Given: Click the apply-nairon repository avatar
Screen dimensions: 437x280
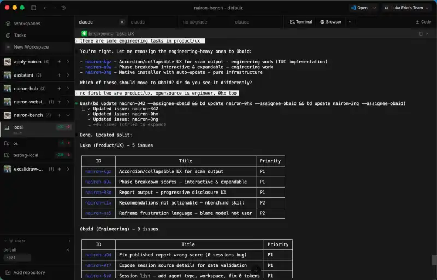Looking at the screenshot, I should 8,62.
